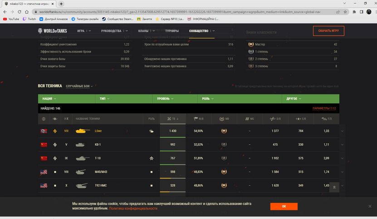Click the Löwe tank icon
377x219 pixels.
[x=83, y=131]
